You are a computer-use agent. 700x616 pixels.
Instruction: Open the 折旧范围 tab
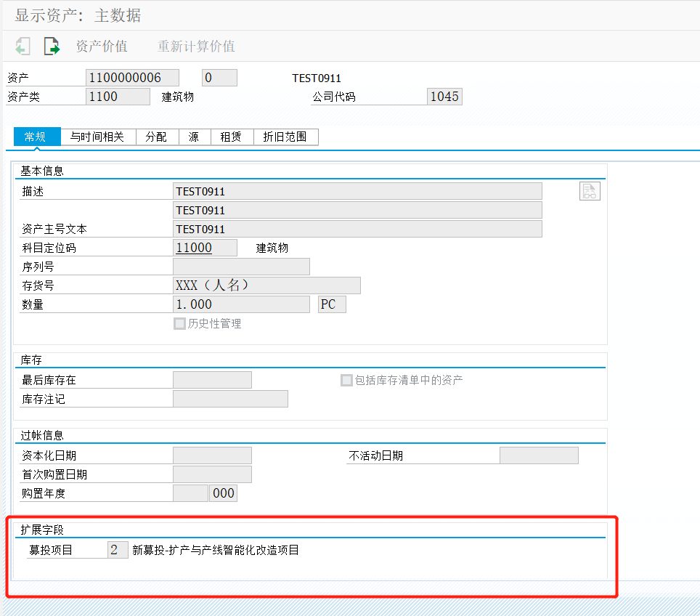coord(285,137)
